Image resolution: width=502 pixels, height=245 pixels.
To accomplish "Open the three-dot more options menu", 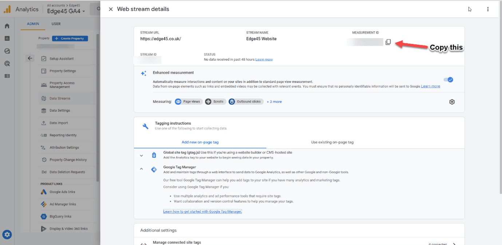I will pyautogui.click(x=488, y=9).
